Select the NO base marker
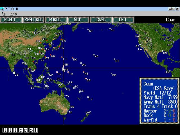Image resolution: width=180 pixels, height=135 pixels. pos(163,51)
